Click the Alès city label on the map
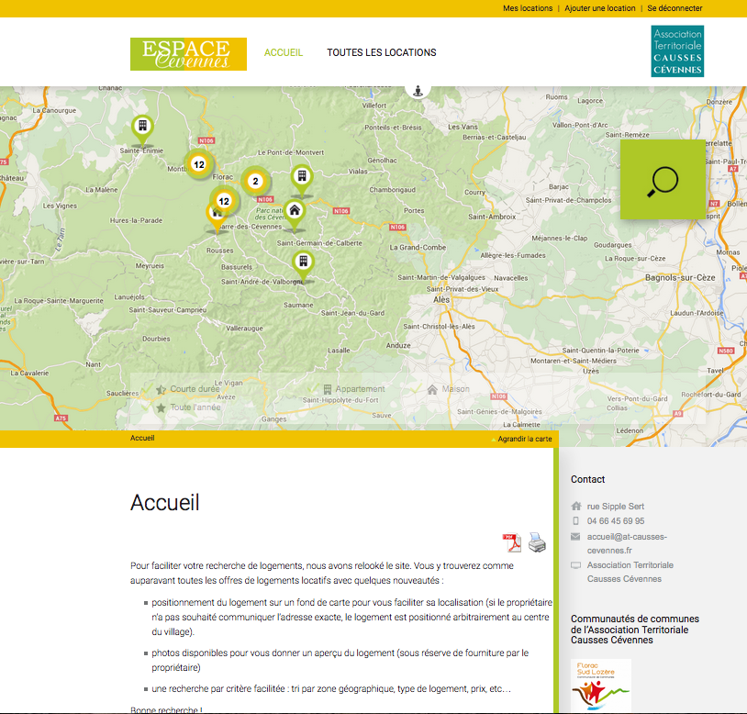The width and height of the screenshot is (747, 714). coord(441,299)
